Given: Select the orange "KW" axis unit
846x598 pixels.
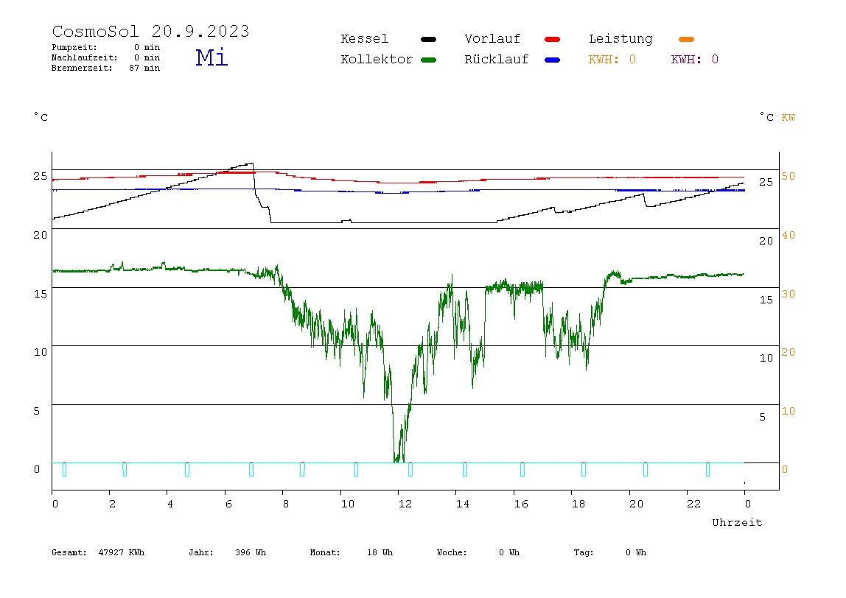Looking at the screenshot, I should pyautogui.click(x=789, y=118).
